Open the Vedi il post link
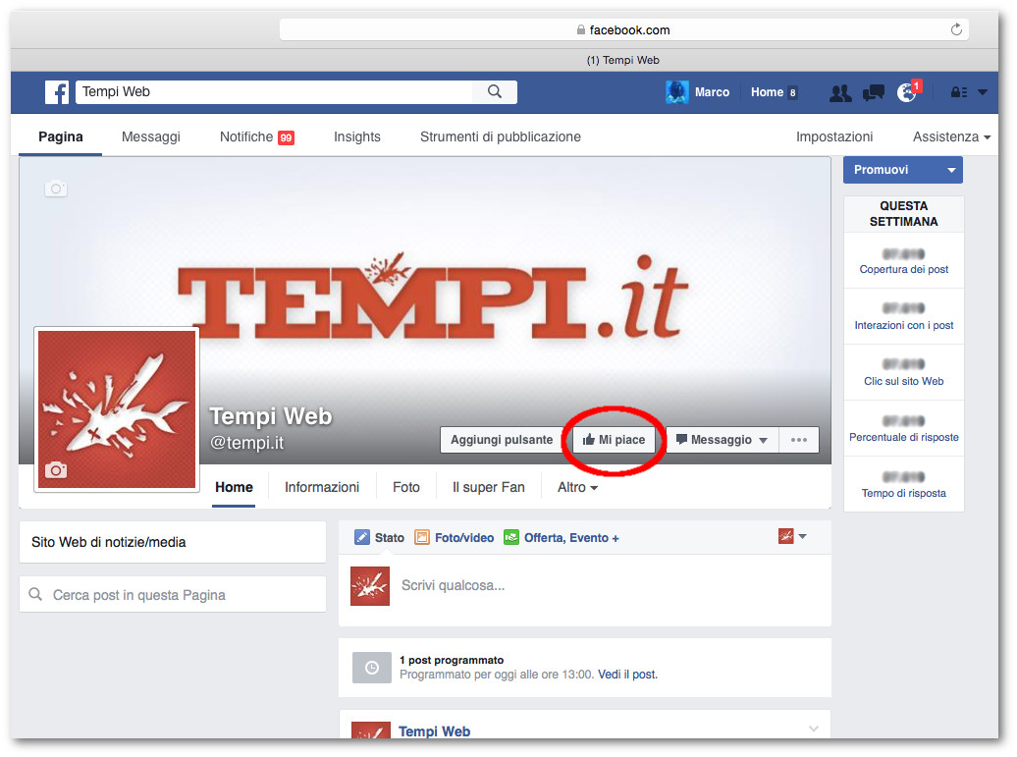Image resolution: width=1017 pixels, height=757 pixels. click(627, 675)
